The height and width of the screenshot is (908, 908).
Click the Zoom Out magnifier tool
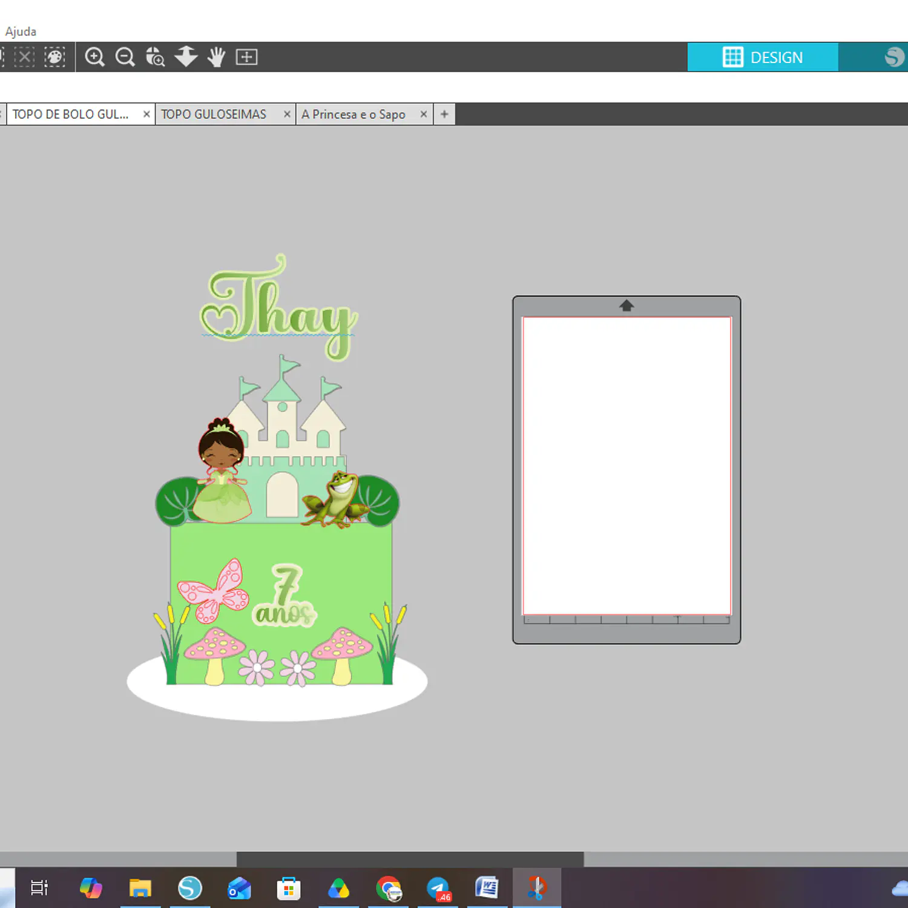(x=125, y=57)
